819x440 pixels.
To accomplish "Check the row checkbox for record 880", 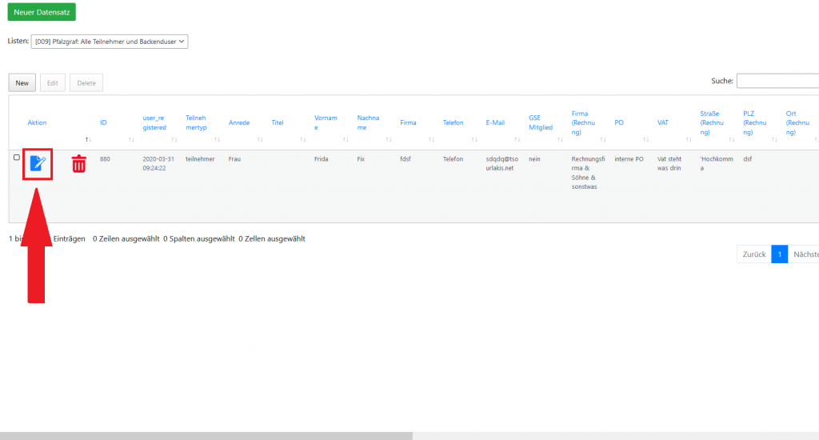I will coord(17,158).
